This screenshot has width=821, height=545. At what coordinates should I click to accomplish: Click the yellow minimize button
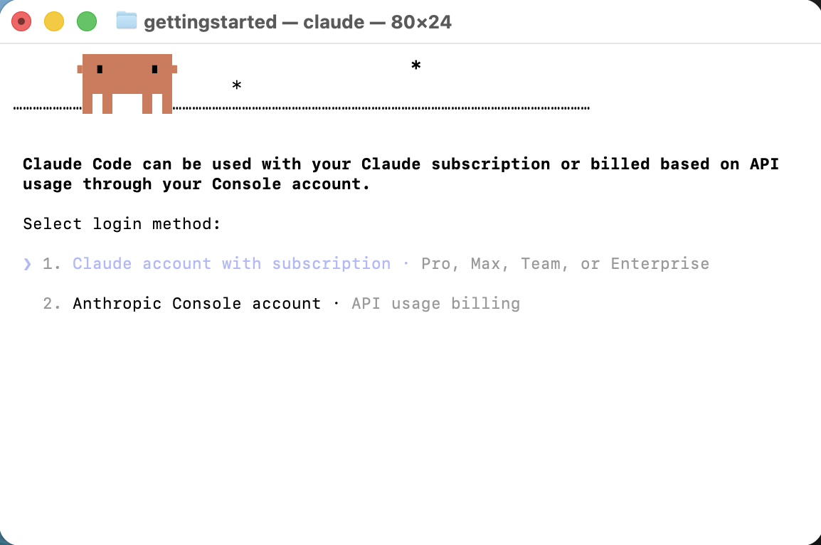[53, 21]
